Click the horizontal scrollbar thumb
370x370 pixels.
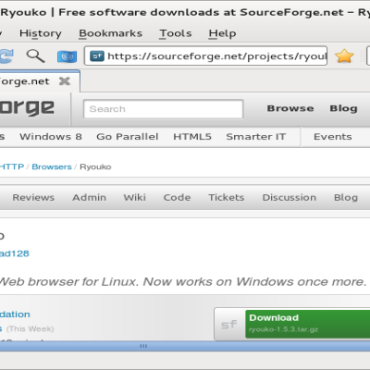pyautogui.click(x=185, y=346)
